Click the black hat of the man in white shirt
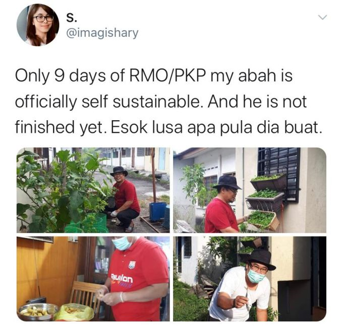The image size is (343, 326). coord(261,260)
